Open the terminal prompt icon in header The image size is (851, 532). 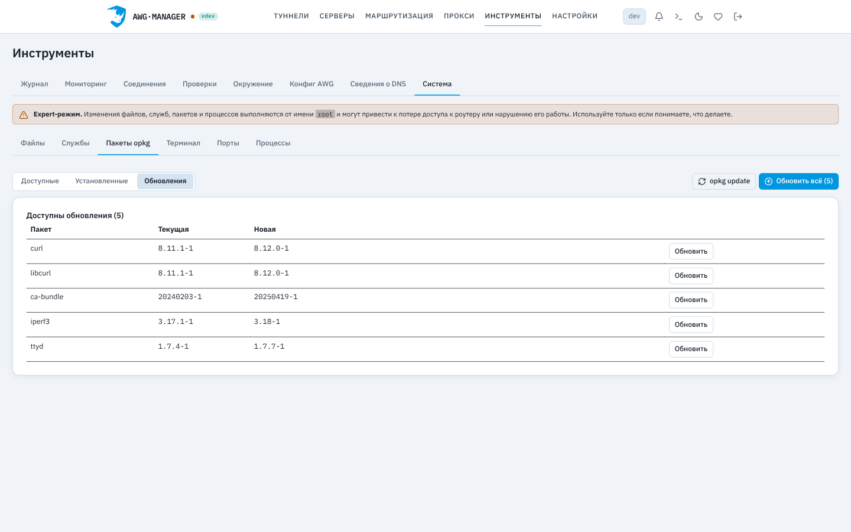tap(678, 17)
